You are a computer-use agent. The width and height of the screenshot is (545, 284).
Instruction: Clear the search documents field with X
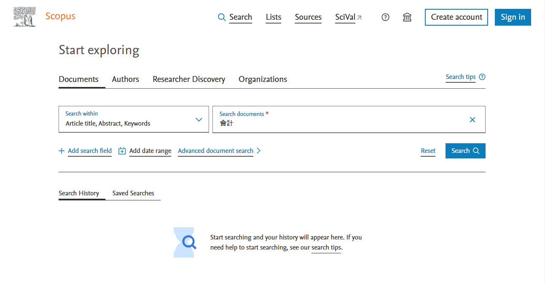(473, 120)
